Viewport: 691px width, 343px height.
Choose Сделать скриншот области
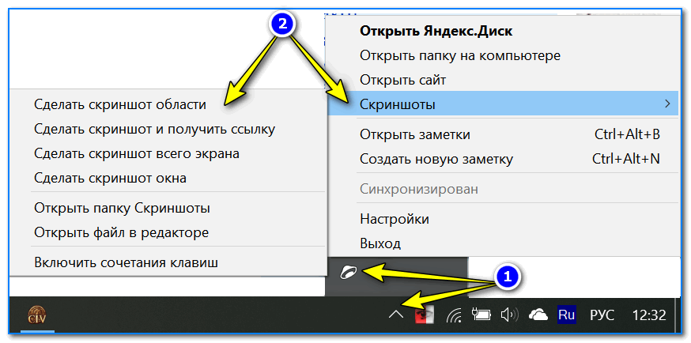(x=119, y=104)
